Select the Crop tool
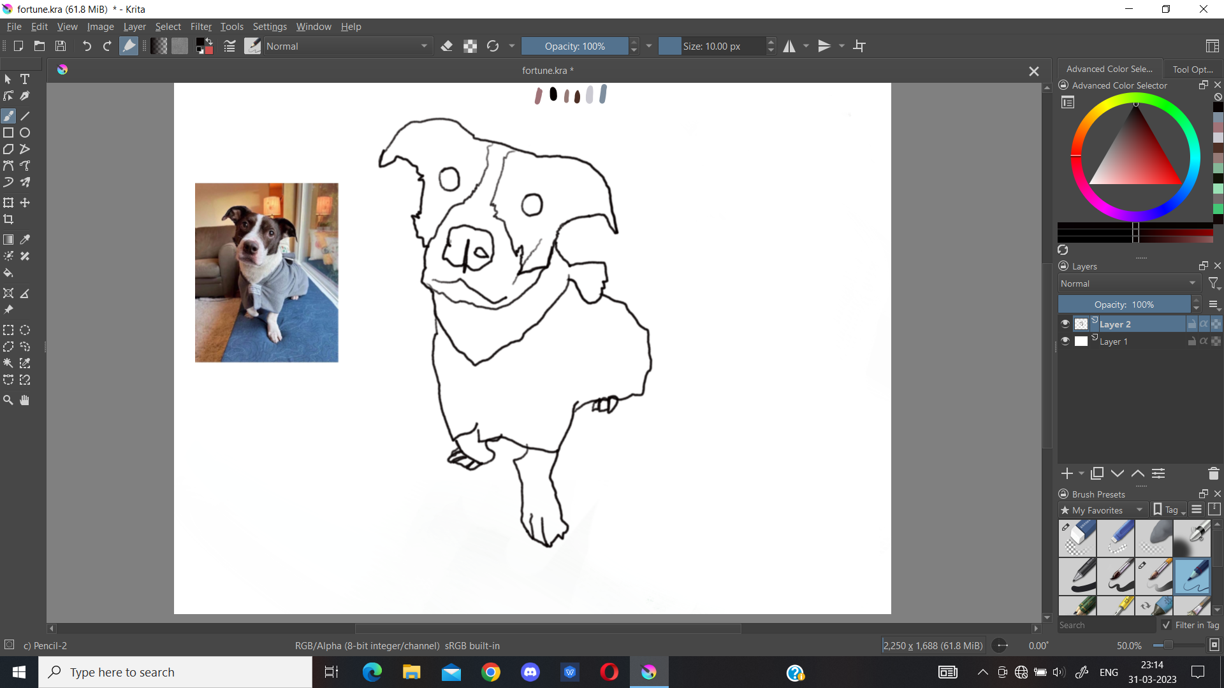The height and width of the screenshot is (688, 1224). coord(8,219)
